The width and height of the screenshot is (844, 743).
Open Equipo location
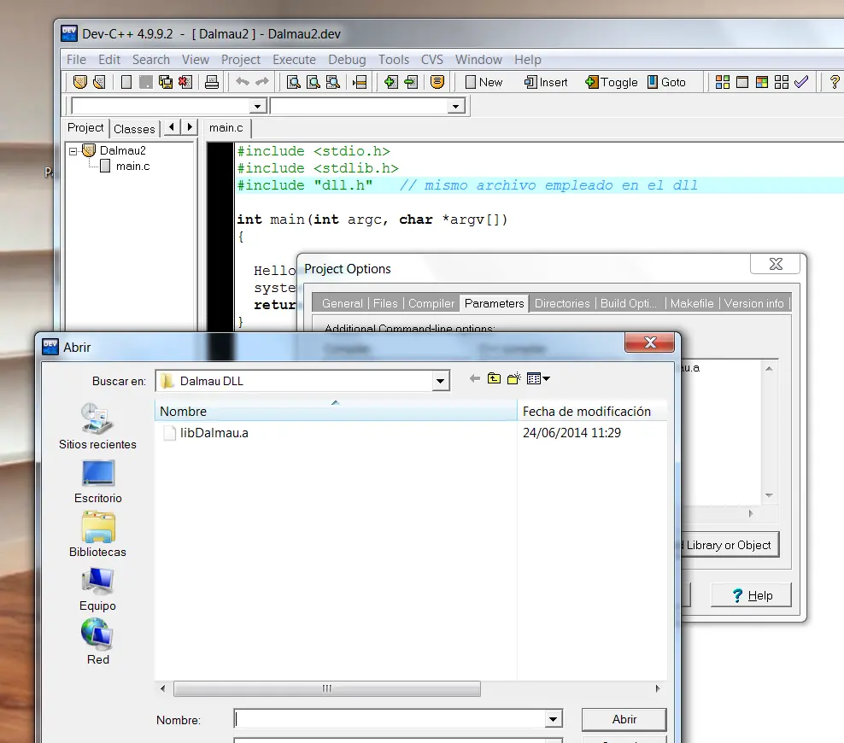click(97, 589)
